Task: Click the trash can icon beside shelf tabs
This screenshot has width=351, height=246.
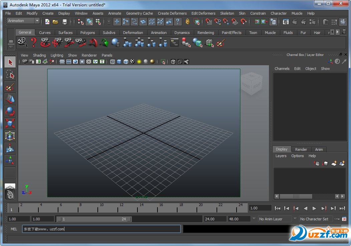Action: (x=344, y=32)
